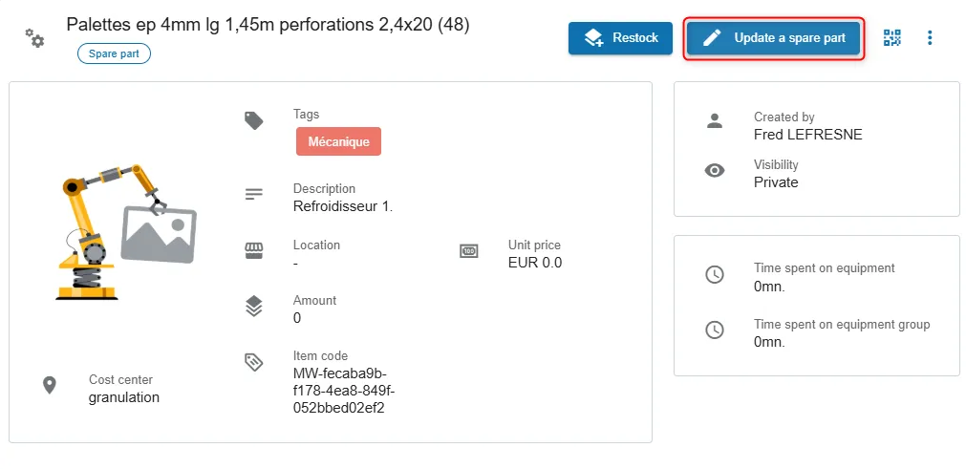Click the Restock button
Viewport: 966px width, 469px height.
tap(620, 38)
